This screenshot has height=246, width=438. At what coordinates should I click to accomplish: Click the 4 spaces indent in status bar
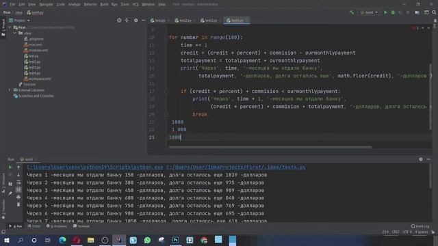(421, 232)
